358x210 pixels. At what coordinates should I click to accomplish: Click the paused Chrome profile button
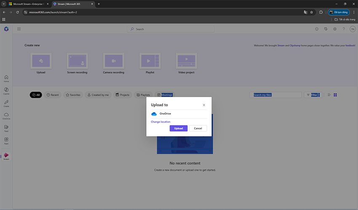coord(339,12)
